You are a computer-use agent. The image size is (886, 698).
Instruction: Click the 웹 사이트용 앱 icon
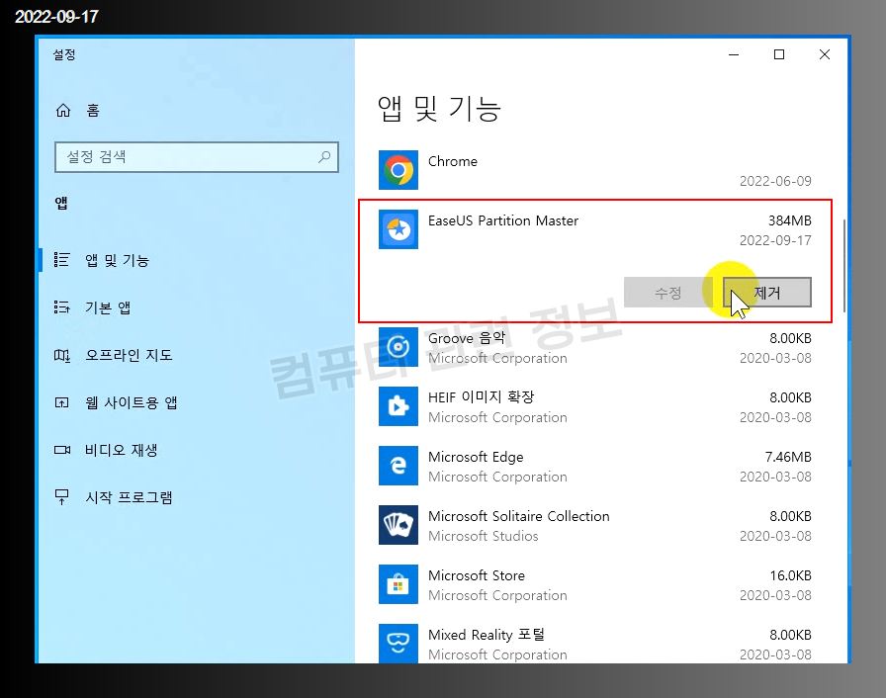click(x=61, y=402)
